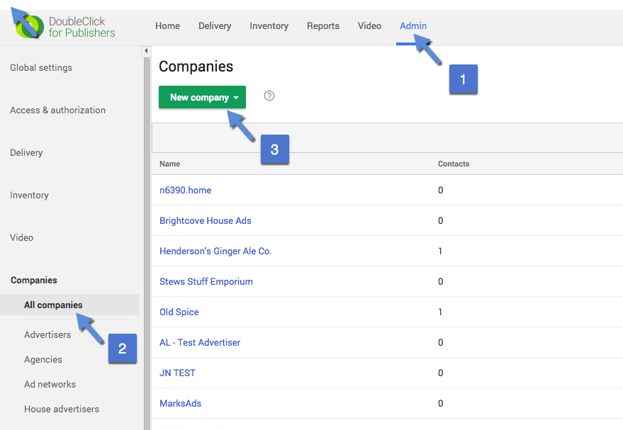Open Brightcove House Ads
This screenshot has width=623, height=430.
(205, 220)
